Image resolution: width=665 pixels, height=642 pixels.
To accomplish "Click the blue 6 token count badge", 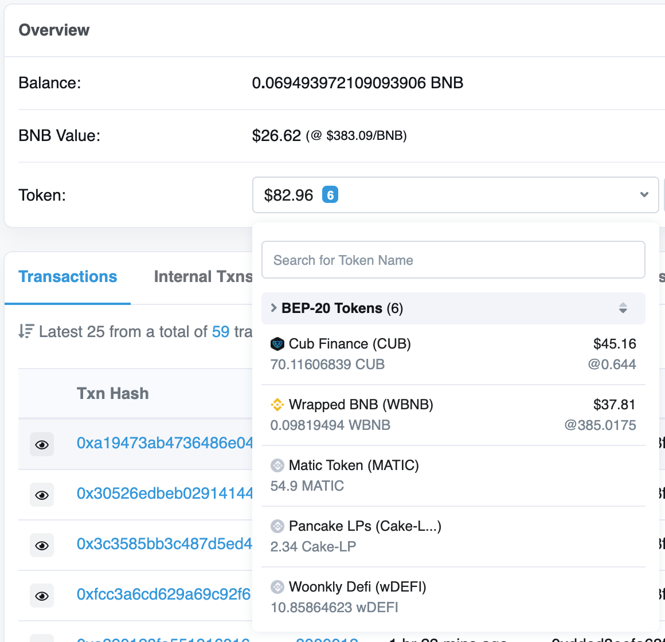I will pyautogui.click(x=330, y=195).
